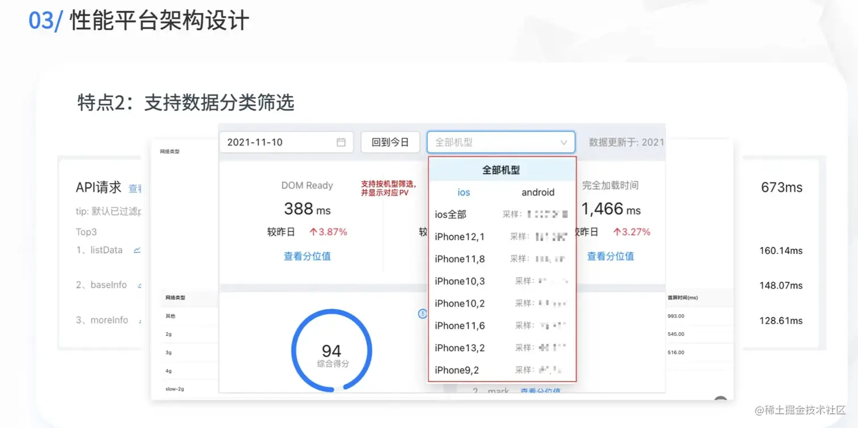The image size is (858, 428).
Task: Click the 673ms value
Action: pos(782,187)
